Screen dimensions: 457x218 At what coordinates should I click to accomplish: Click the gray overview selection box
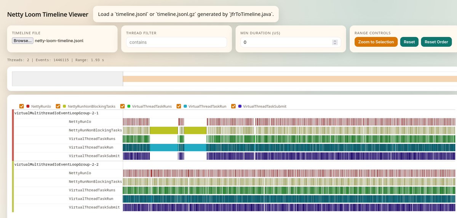(67, 79)
